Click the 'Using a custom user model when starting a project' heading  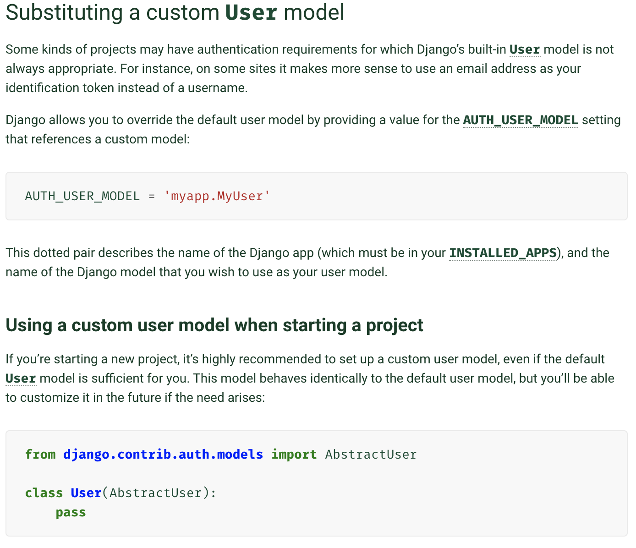coord(214,325)
